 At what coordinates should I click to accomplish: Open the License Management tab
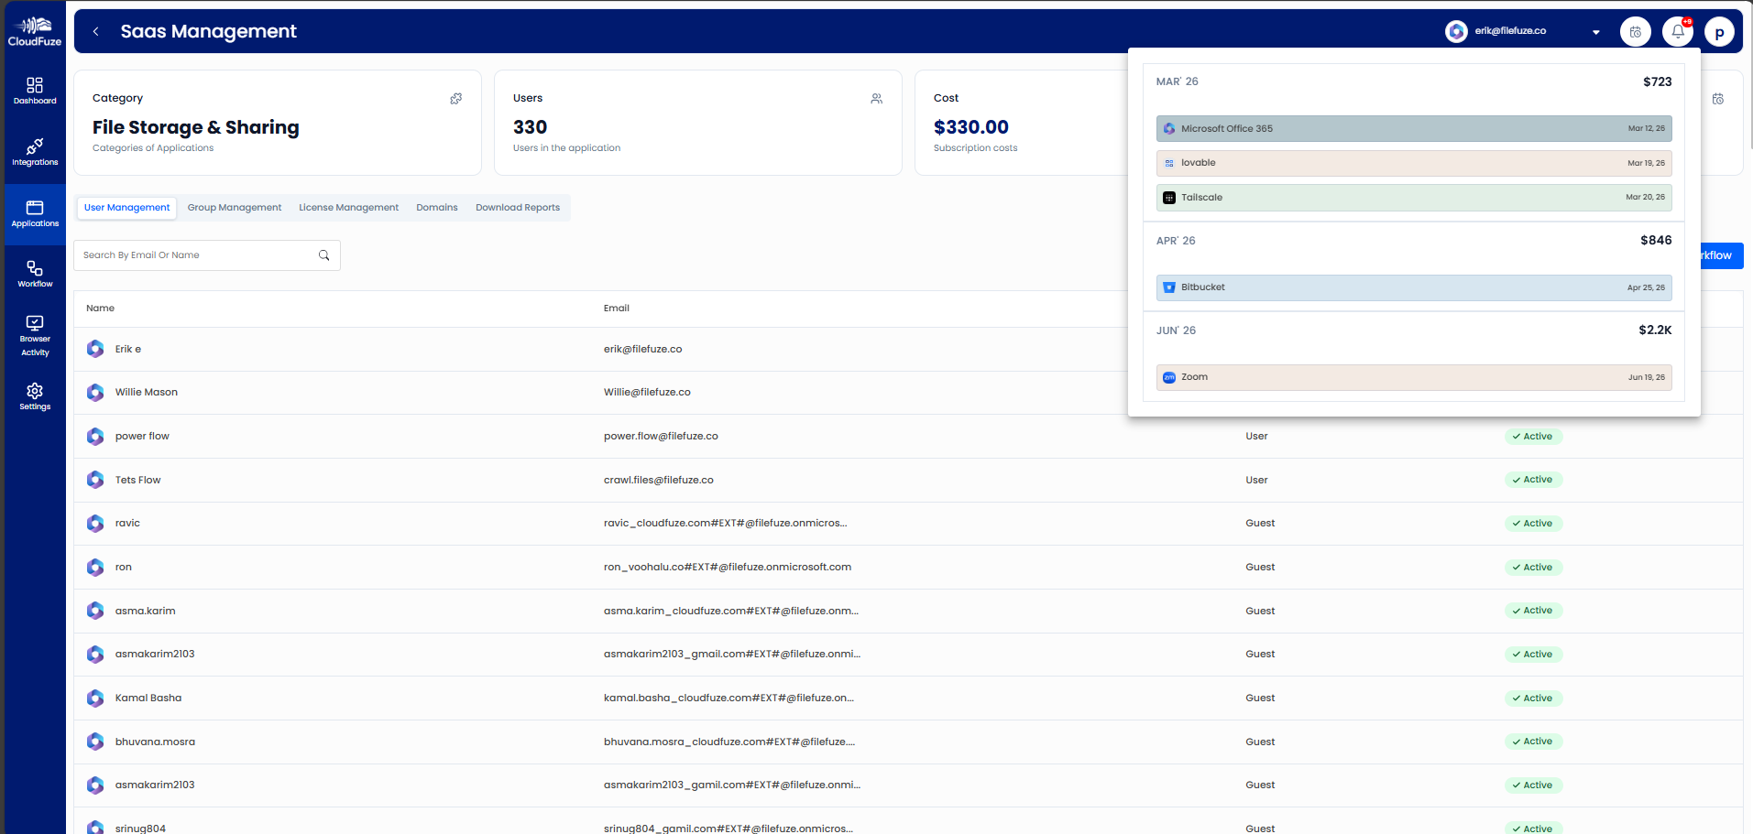point(348,207)
